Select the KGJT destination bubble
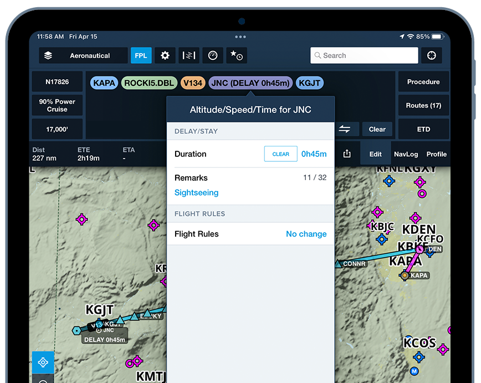Viewport: 481px width, 383px height. point(310,83)
